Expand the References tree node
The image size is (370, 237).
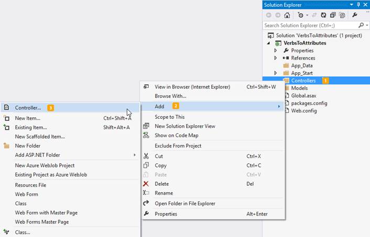point(276,58)
